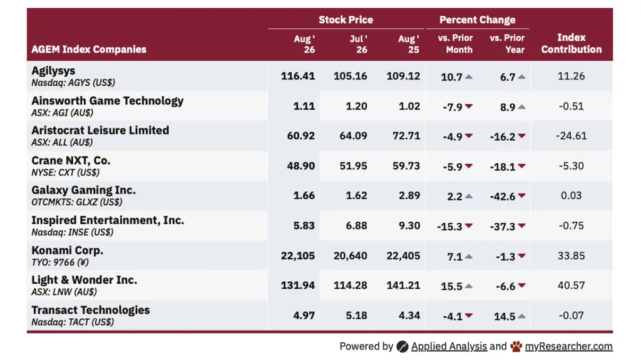Click Agilysys up arrow vs. prior month
The height and width of the screenshot is (360, 641).
point(469,77)
